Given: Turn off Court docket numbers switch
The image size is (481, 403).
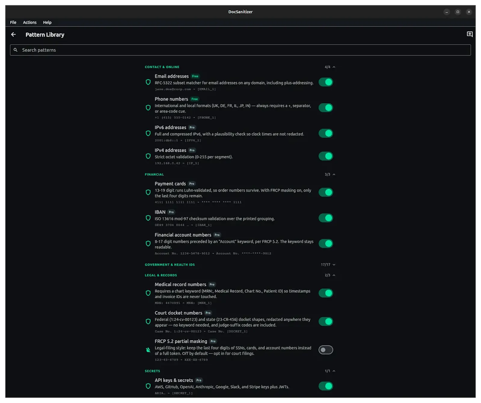Looking at the screenshot, I should pos(326,322).
